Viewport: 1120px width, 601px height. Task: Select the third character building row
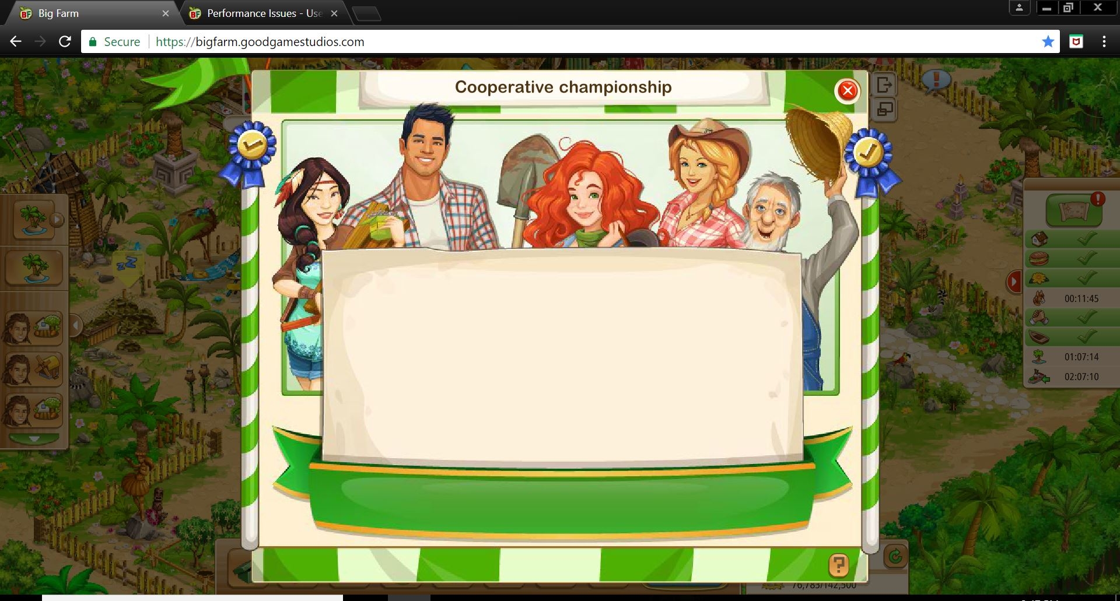[33, 410]
